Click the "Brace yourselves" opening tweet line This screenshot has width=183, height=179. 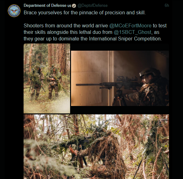click(85, 13)
